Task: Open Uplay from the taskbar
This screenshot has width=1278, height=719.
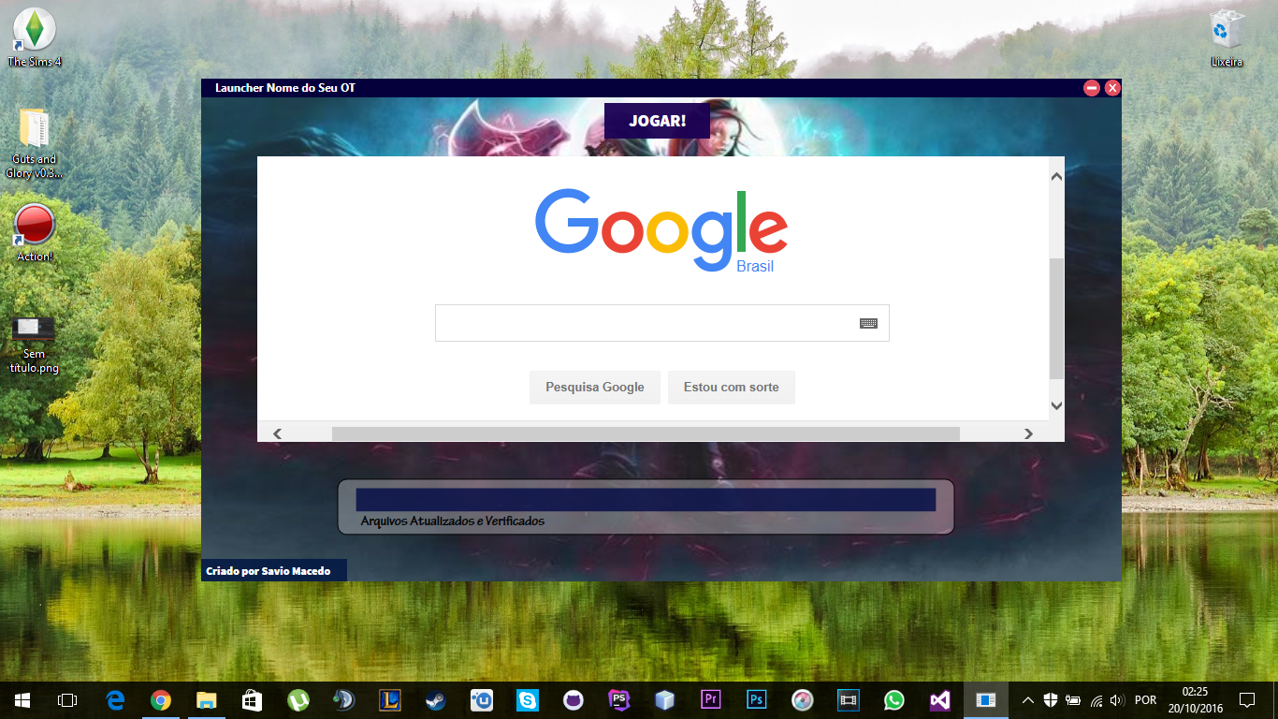Action: (x=482, y=699)
